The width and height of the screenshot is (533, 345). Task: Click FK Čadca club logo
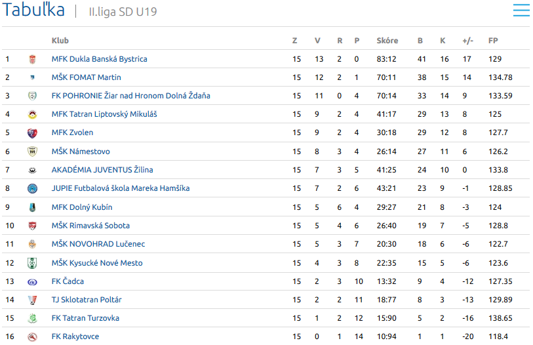click(x=32, y=281)
